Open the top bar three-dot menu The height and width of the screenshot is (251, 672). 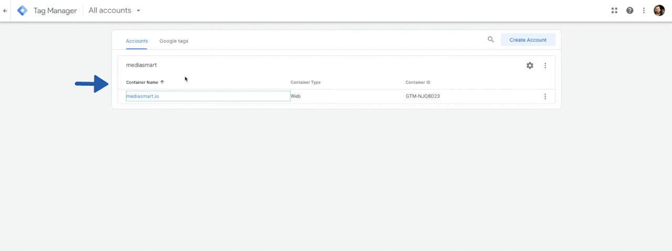tap(644, 11)
